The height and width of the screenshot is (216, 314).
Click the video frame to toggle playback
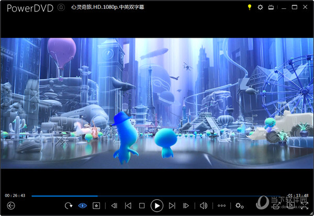157,104
